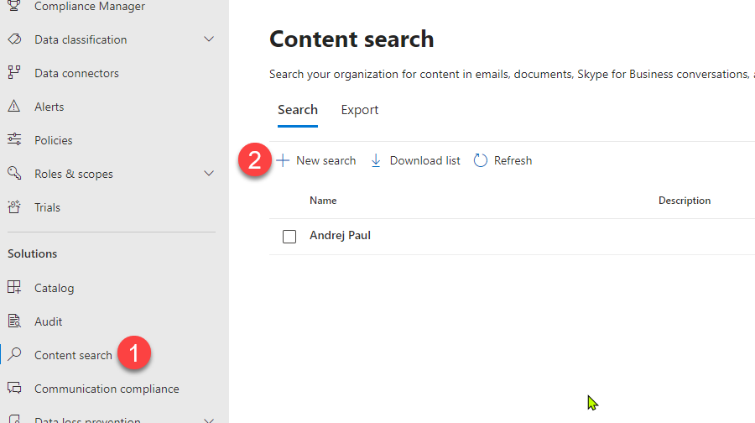Click the Audit document icon
This screenshot has height=423, width=755.
click(x=14, y=321)
